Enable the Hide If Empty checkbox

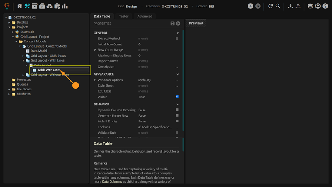(x=177, y=121)
